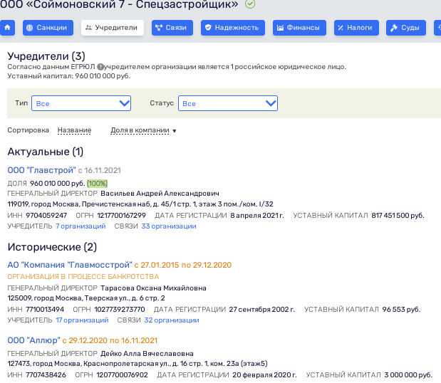Click Аллюр's address on Краснопролетарская ул

pyautogui.click(x=138, y=364)
